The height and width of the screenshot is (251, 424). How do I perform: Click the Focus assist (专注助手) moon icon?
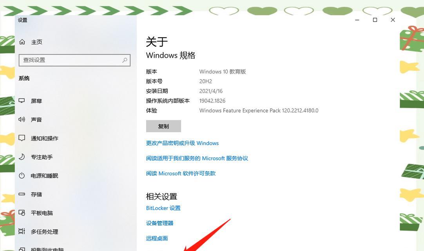pyautogui.click(x=22, y=157)
